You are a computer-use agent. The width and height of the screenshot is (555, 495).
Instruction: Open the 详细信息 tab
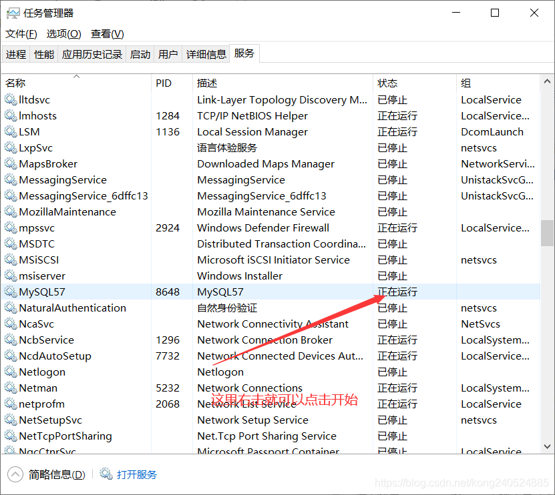click(206, 54)
